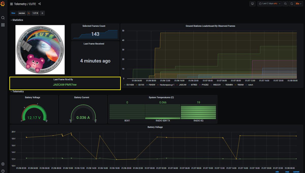Click the RADIO SDR TX temperature bar
This screenshot has height=173, width=305.
(163, 112)
